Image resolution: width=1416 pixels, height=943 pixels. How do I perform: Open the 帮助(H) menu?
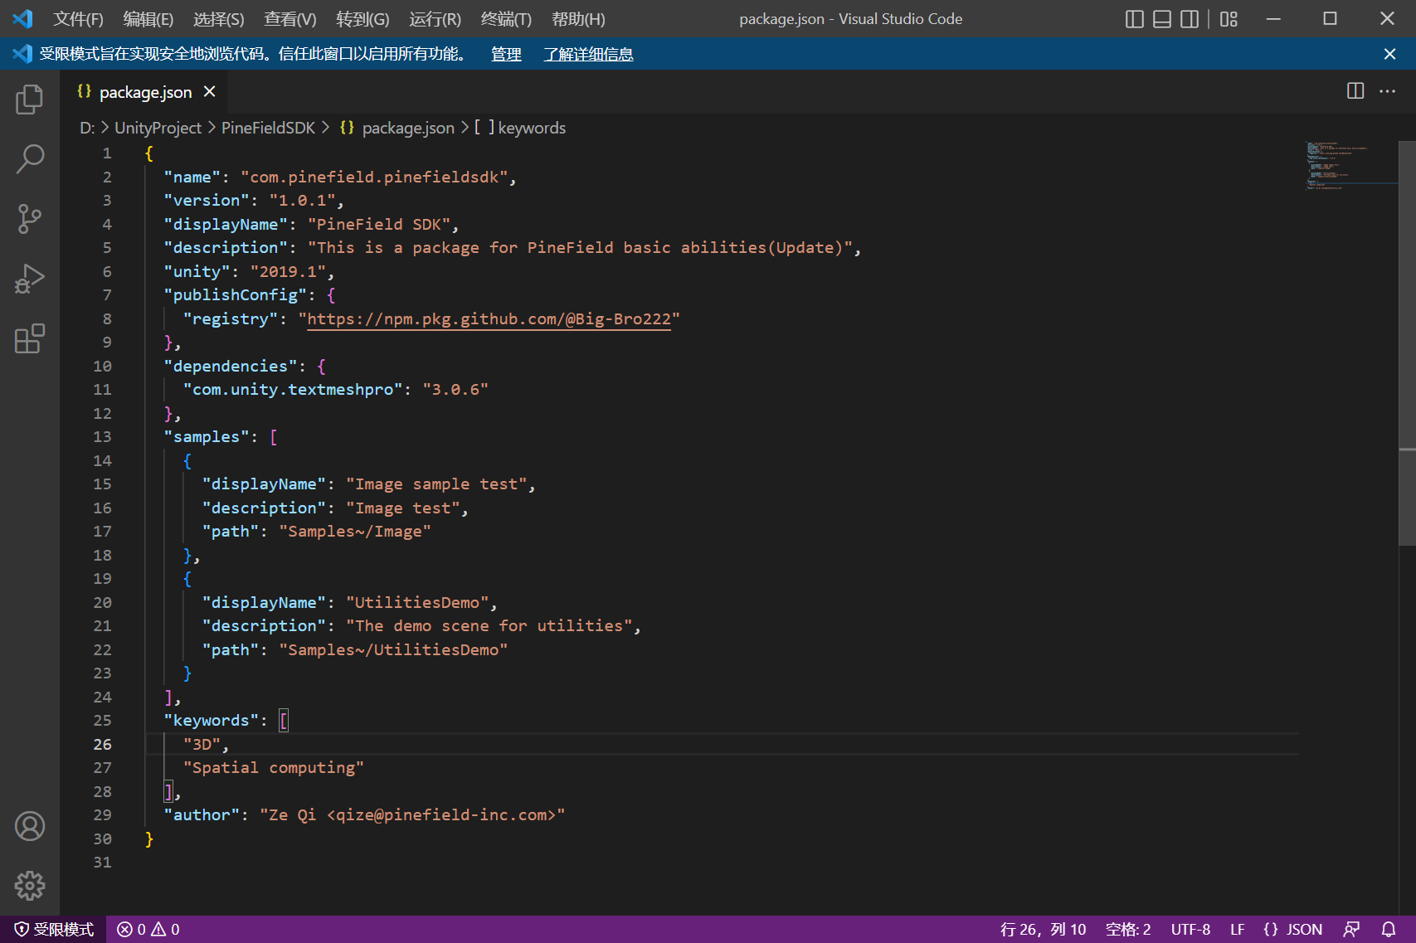(x=578, y=19)
